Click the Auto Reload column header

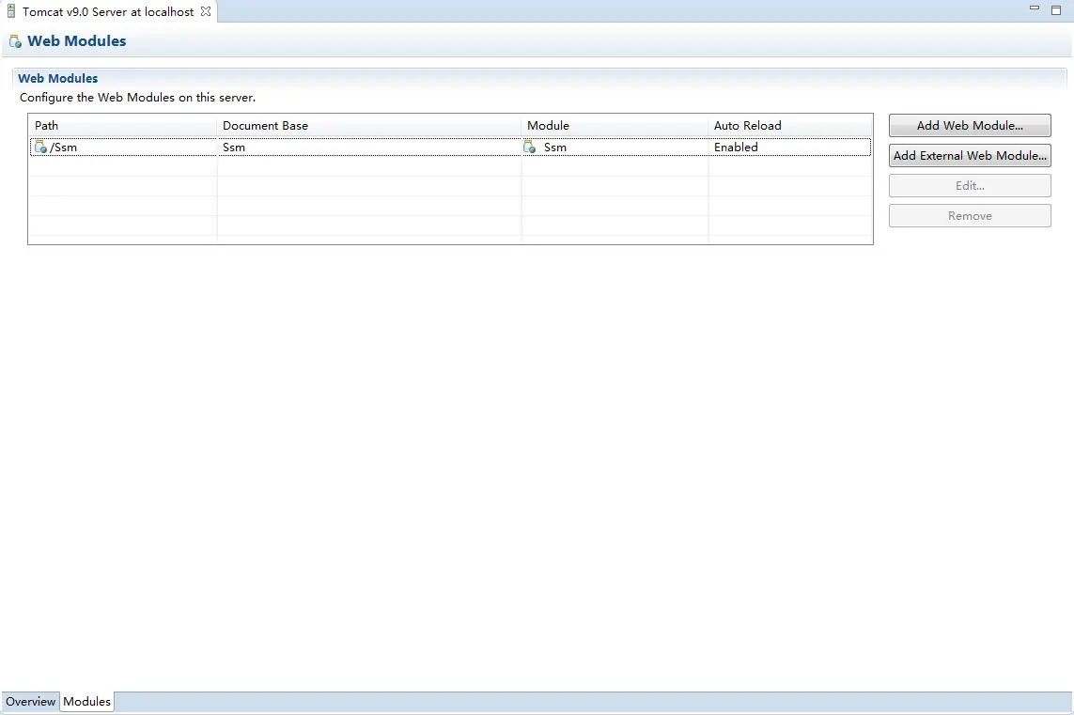pos(790,125)
